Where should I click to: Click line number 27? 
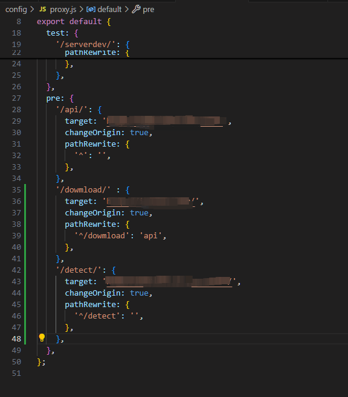coord(16,98)
